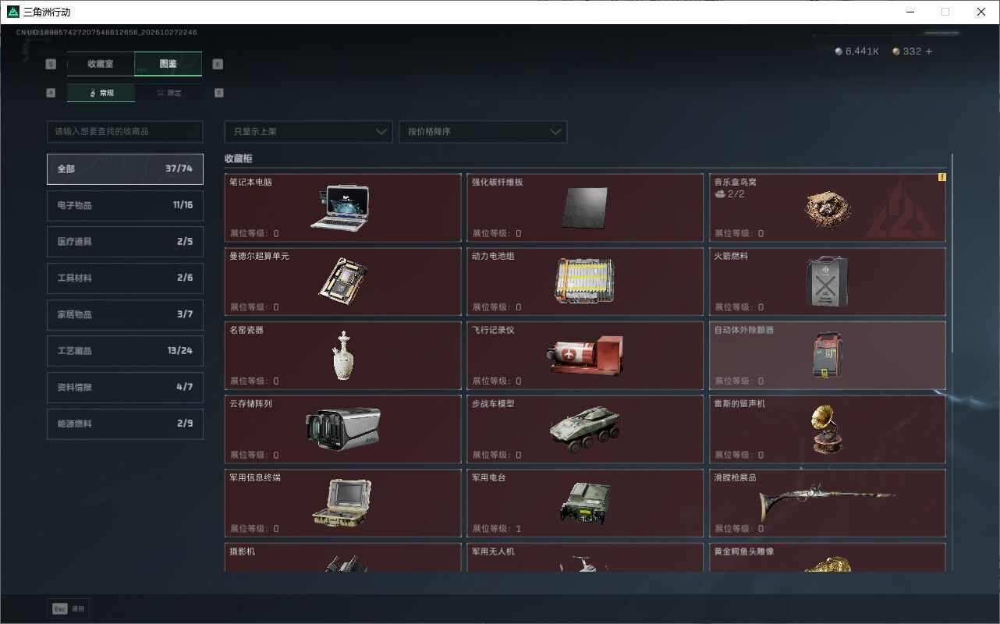Select the golden gramophone 雷斯的留声机 icon
The width and height of the screenshot is (1000, 624).
[x=828, y=429]
